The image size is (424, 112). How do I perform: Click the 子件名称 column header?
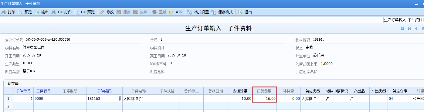click(x=139, y=91)
